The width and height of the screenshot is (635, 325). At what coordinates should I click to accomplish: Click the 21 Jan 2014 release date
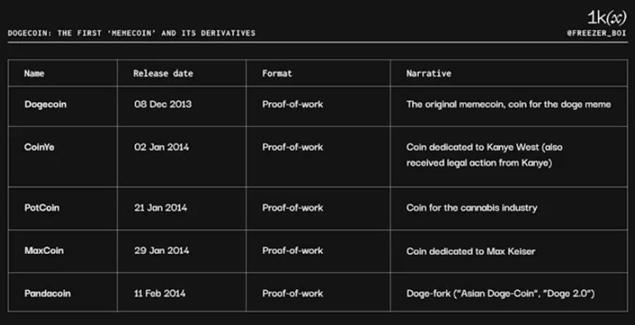160,208
